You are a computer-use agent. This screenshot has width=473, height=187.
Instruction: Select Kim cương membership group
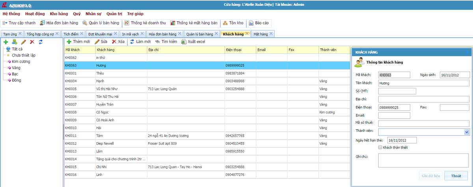tap(21, 62)
